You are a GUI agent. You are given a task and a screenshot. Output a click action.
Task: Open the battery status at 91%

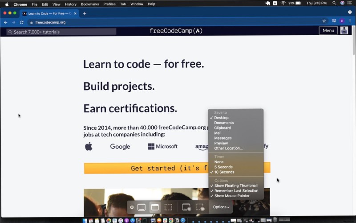(x=295, y=3)
